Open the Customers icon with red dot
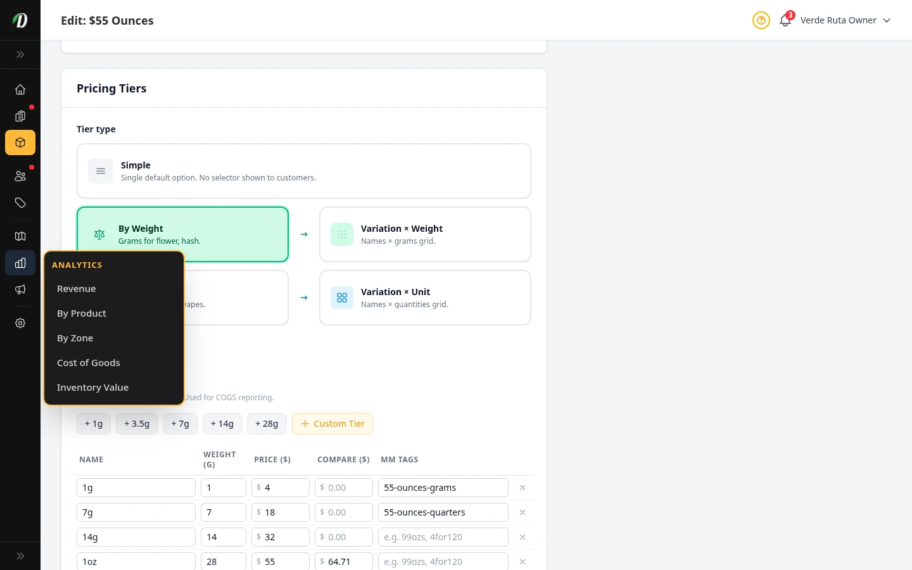 coord(20,176)
